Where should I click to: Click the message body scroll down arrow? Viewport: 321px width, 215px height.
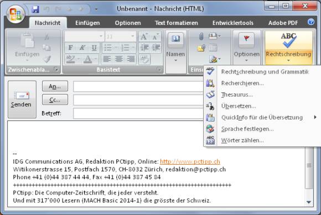[309, 202]
